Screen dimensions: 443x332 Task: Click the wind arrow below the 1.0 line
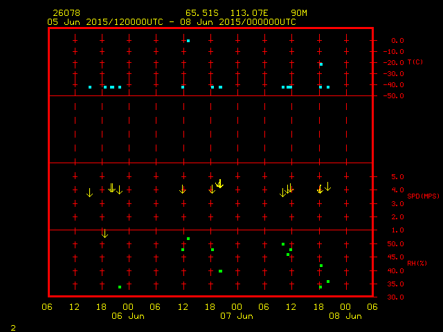coord(105,234)
